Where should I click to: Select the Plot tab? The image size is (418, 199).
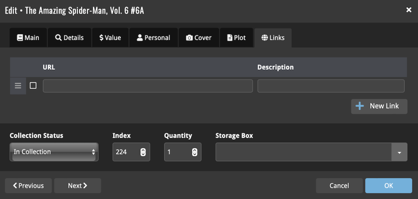point(236,38)
